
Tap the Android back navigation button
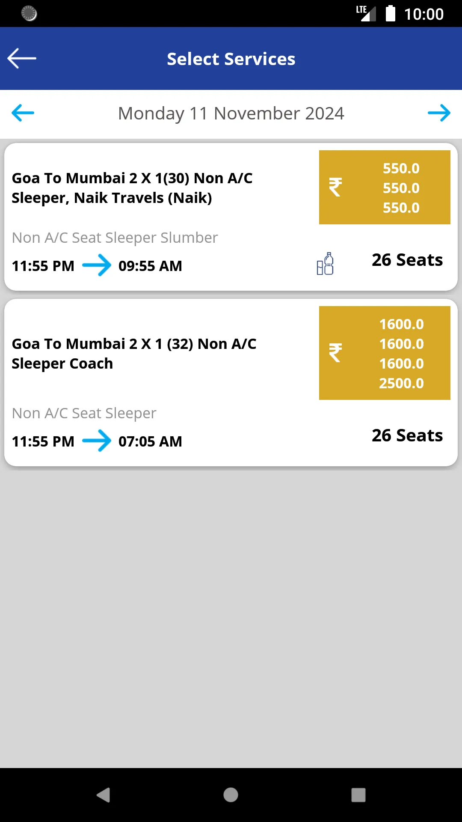104,795
